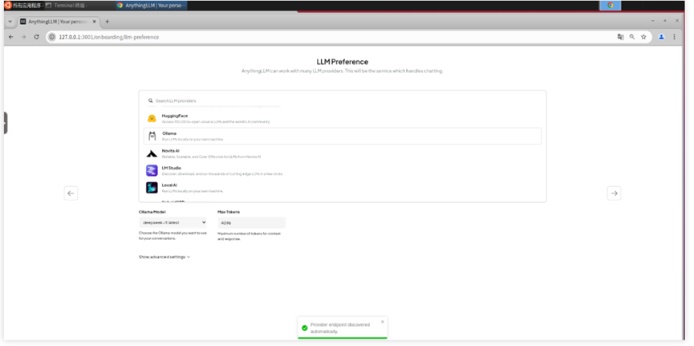Image resolution: width=694 pixels, height=346 pixels.
Task: Open the Chrome tab search dropdown
Action: click(x=10, y=21)
